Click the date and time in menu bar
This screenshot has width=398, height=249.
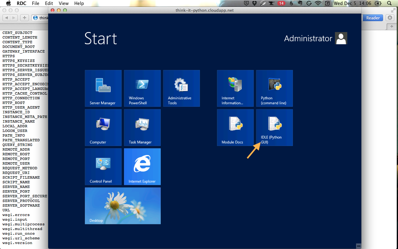pos(353,3)
